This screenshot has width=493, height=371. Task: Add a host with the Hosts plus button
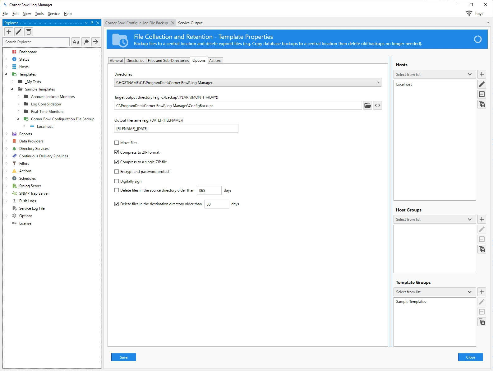[482, 74]
